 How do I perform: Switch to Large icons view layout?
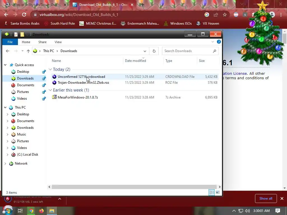click(217, 192)
